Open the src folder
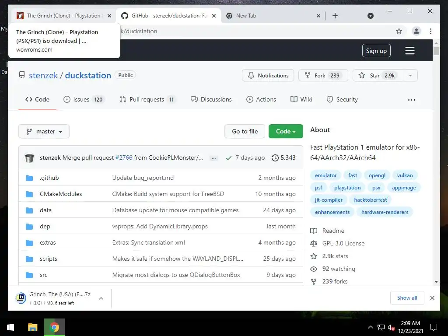Viewport: 448px width, 336px height. pos(43,275)
